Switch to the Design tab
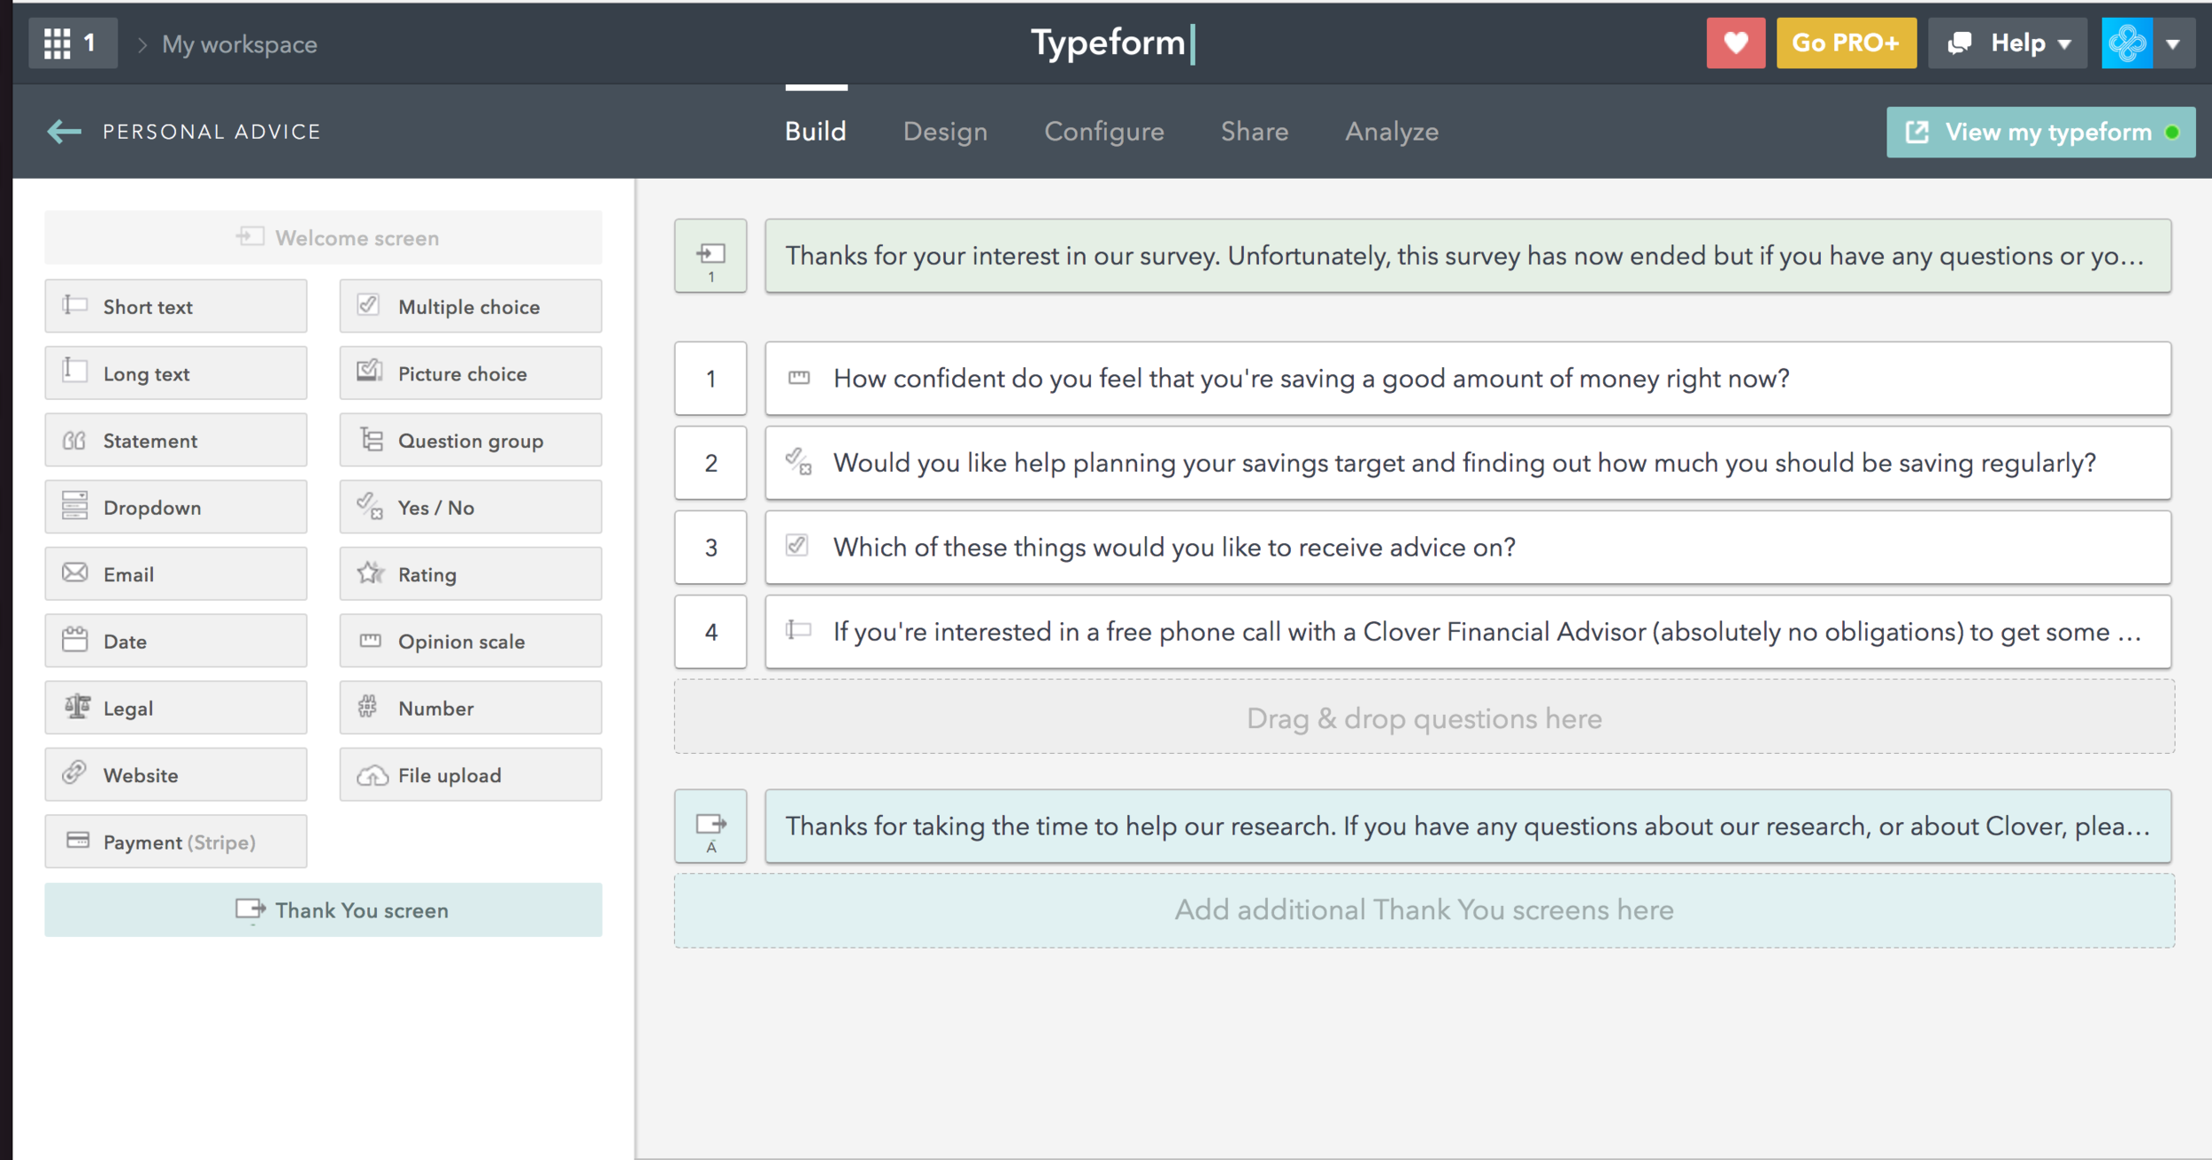The image size is (2212, 1160). pyautogui.click(x=944, y=132)
